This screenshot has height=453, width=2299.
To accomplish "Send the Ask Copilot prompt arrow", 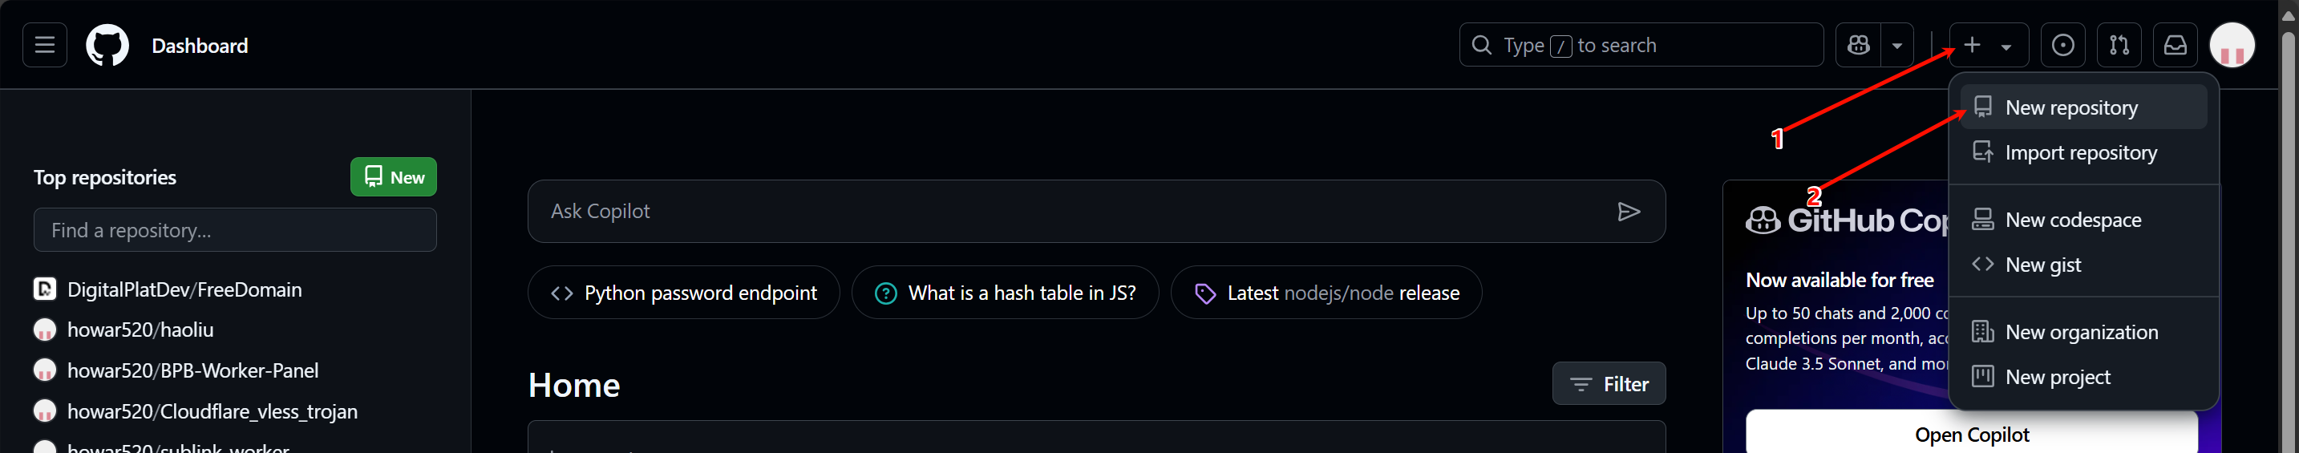I will point(1629,212).
